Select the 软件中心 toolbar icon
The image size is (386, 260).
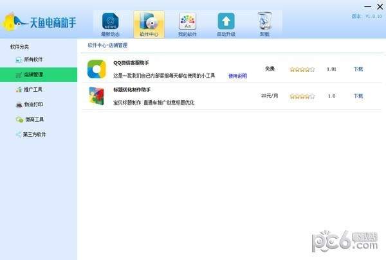pyautogui.click(x=149, y=22)
